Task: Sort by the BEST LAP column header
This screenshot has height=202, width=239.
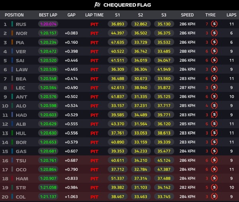Action: coord(48,15)
